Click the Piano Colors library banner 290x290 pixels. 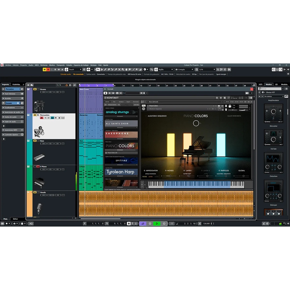(x=121, y=146)
